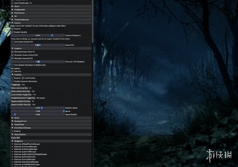
Task: Click the Rotation Speed slider
Action: click(x=37, y=108)
